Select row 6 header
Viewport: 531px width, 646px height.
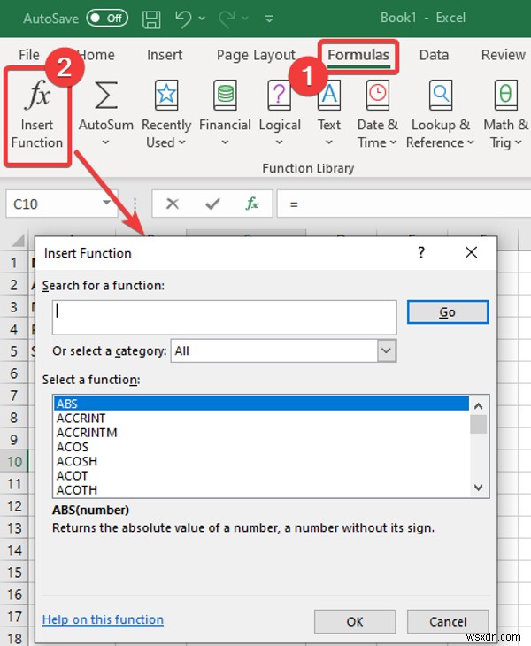coord(14,373)
